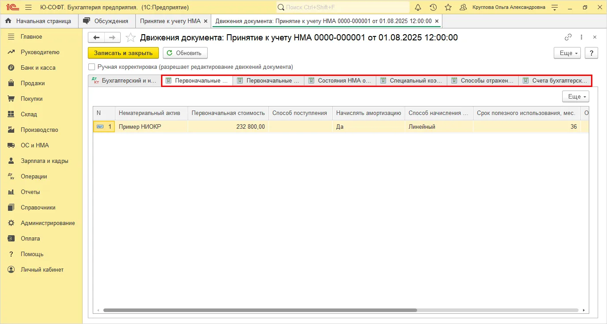Click the Оплата wallet icon

point(12,238)
